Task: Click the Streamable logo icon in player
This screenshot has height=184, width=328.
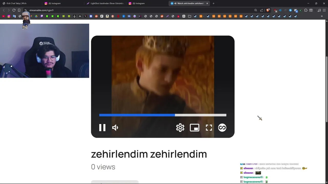Action: coord(222,128)
